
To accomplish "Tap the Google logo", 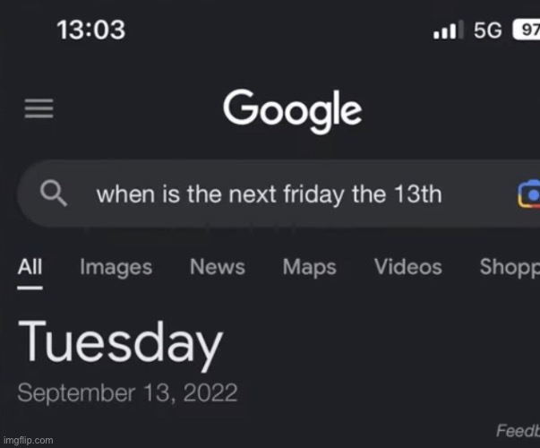I will (293, 111).
